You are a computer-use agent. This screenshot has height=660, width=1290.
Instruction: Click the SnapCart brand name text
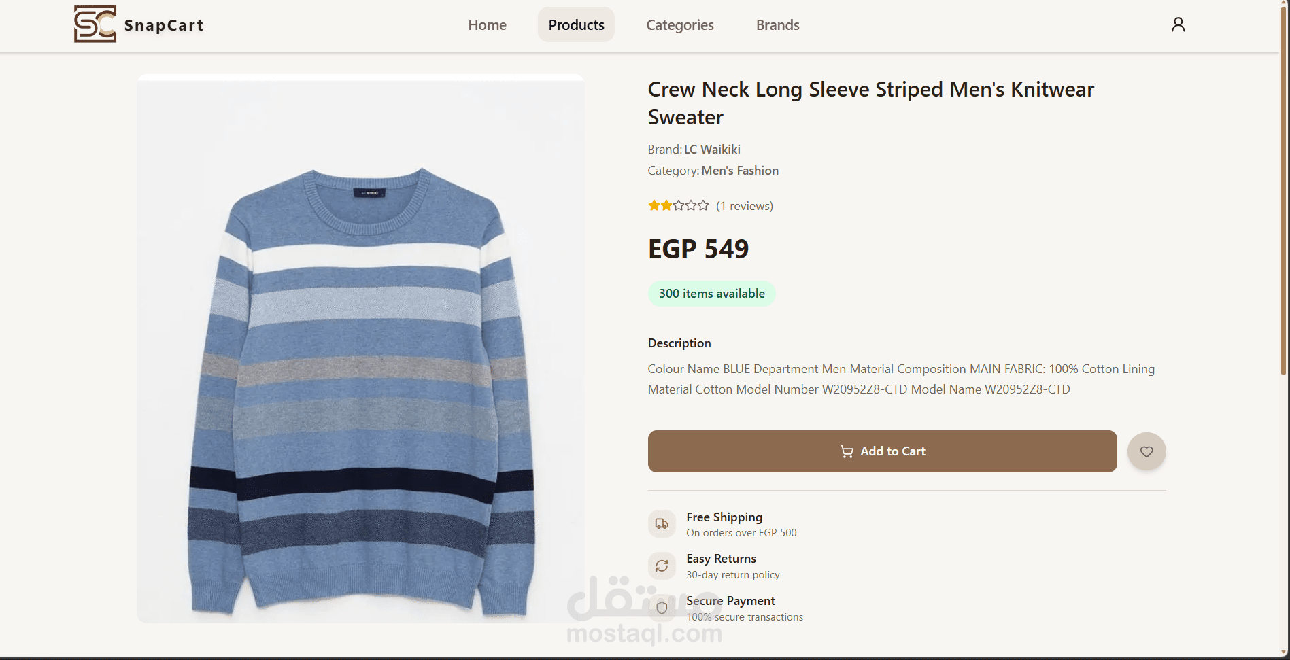click(x=164, y=26)
